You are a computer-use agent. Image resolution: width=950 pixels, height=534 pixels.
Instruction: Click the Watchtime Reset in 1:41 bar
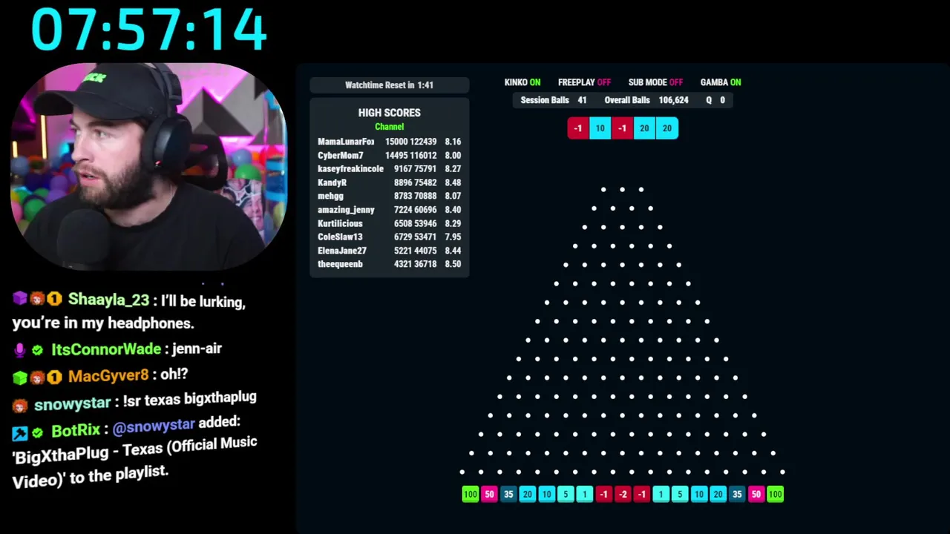coord(390,85)
